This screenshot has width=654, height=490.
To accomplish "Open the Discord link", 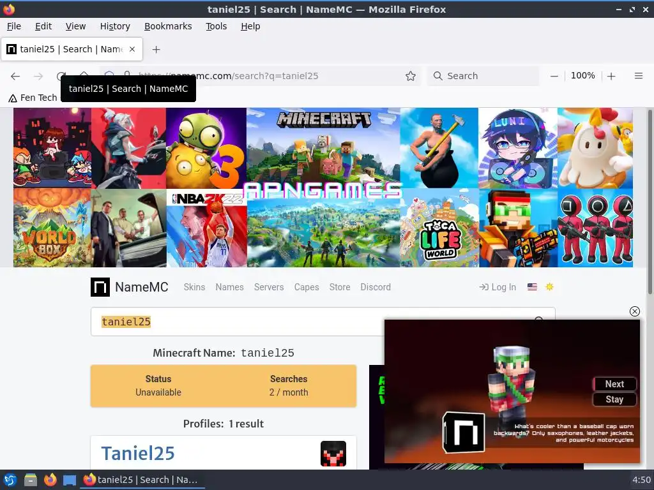I will [376, 287].
